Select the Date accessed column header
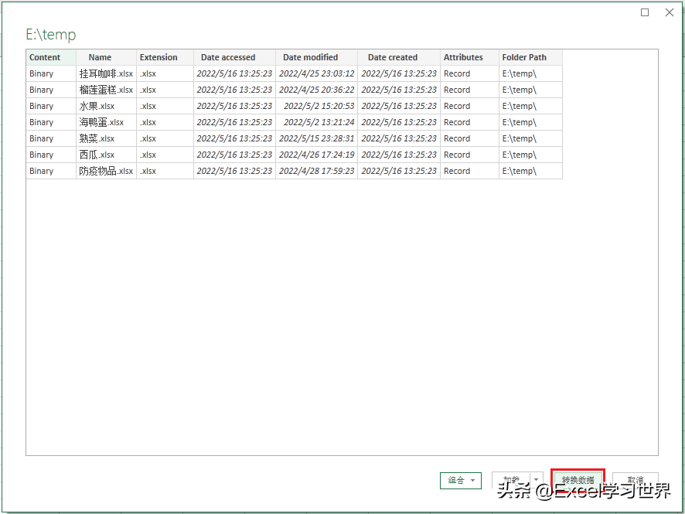Screen dimensions: 685x514 (x=234, y=57)
